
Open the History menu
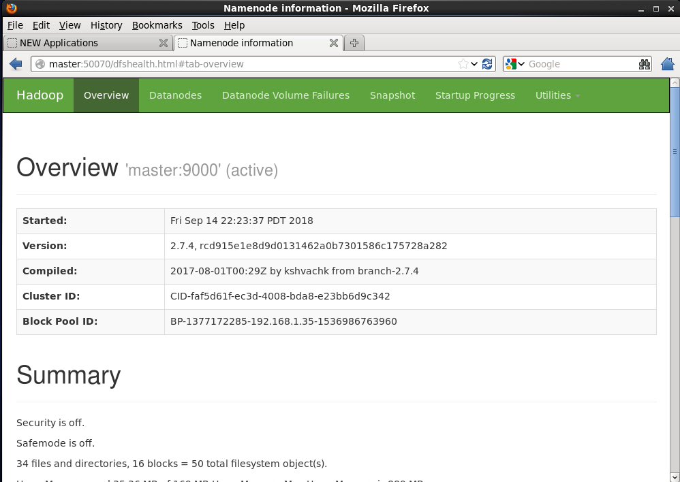tap(106, 25)
